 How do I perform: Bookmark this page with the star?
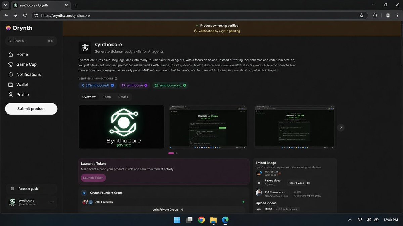[x=362, y=15]
